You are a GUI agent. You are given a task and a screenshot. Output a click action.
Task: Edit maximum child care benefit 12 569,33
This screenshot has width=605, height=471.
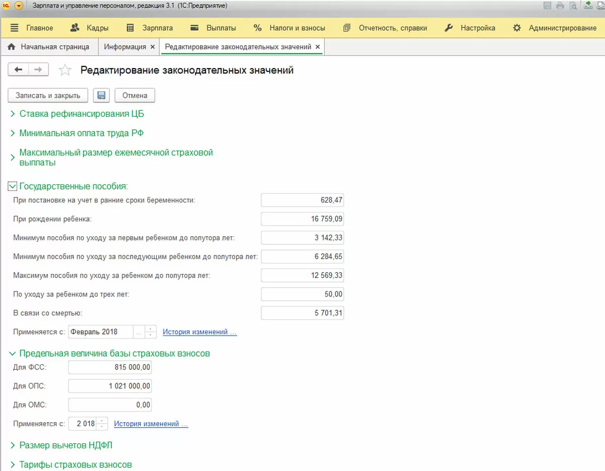pyautogui.click(x=302, y=276)
